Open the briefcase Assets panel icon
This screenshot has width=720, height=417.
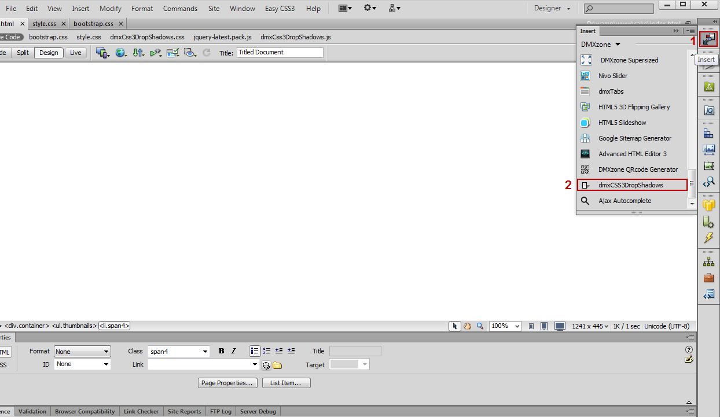[x=708, y=278]
